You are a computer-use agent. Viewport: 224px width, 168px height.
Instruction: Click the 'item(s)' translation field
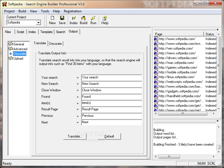[x=111, y=103]
